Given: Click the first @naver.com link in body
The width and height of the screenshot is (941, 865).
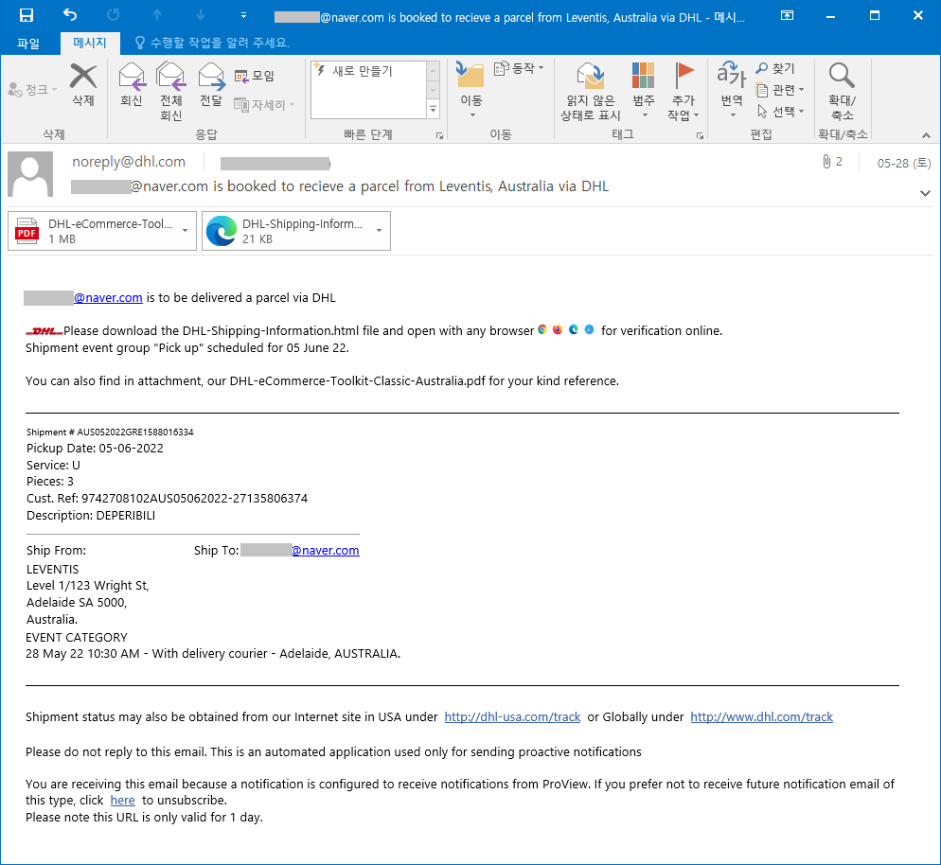Looking at the screenshot, I should point(108,298).
